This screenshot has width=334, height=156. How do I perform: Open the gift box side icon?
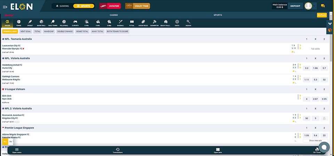[330, 31]
